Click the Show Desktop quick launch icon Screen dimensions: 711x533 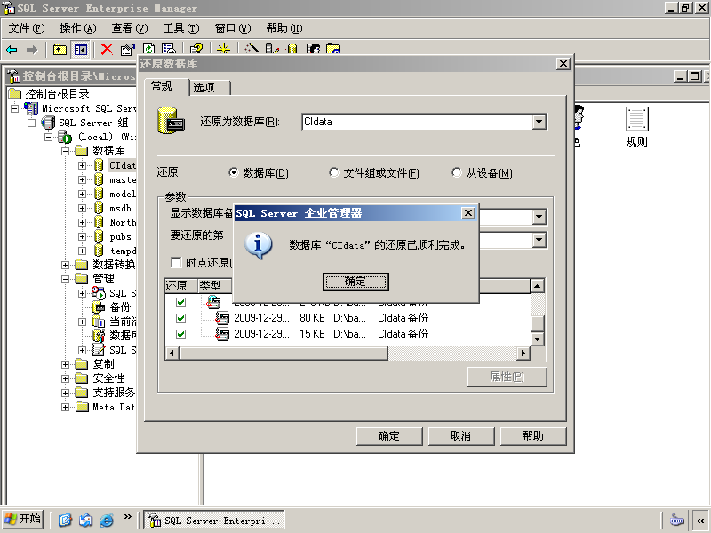[65, 520]
